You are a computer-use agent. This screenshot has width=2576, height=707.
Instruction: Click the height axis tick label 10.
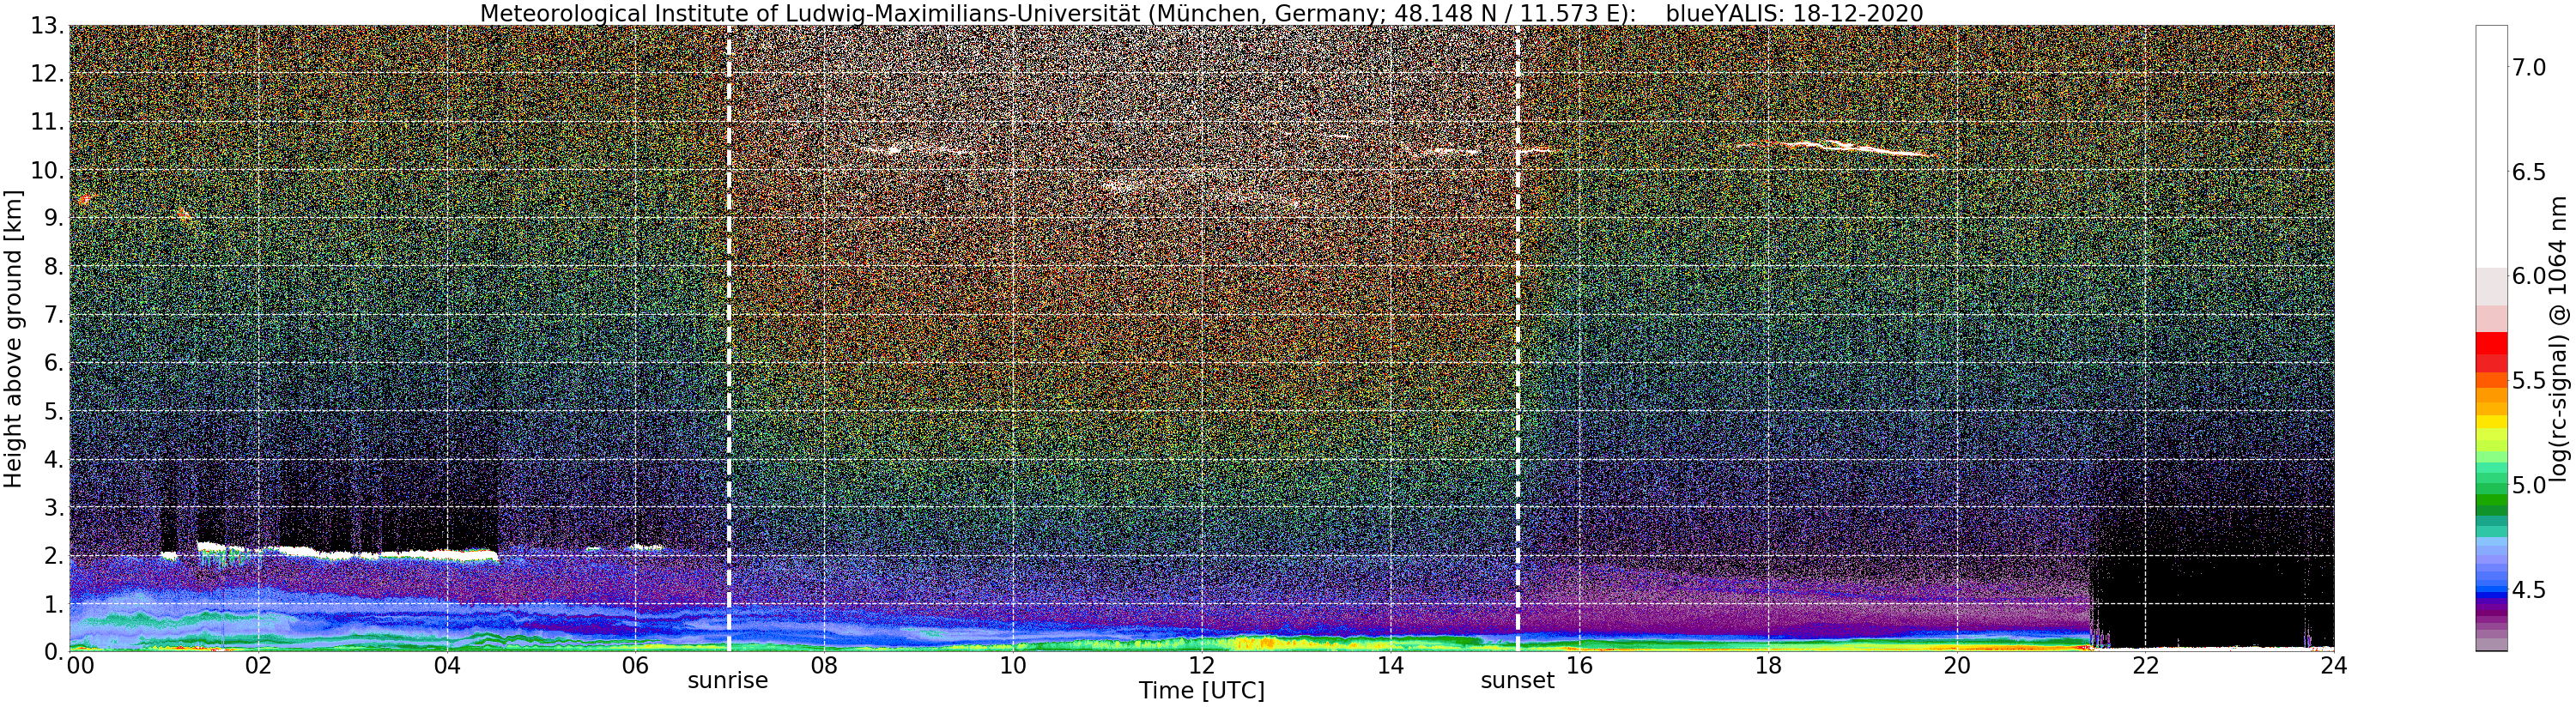(47, 170)
